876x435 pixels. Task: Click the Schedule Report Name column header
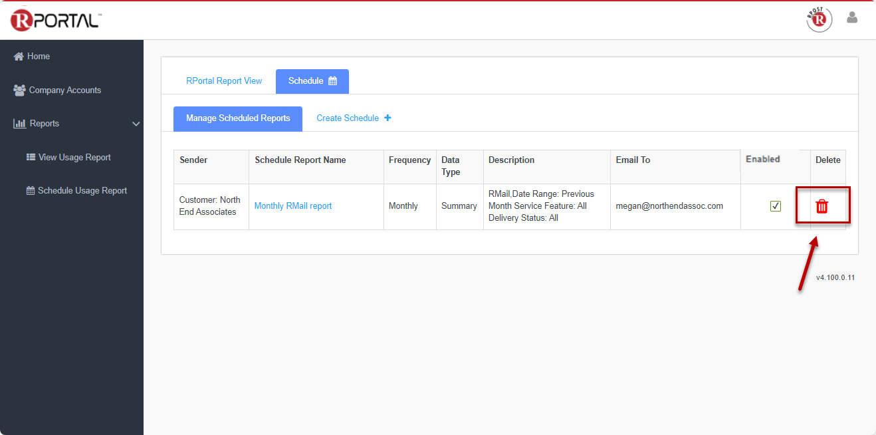point(300,160)
